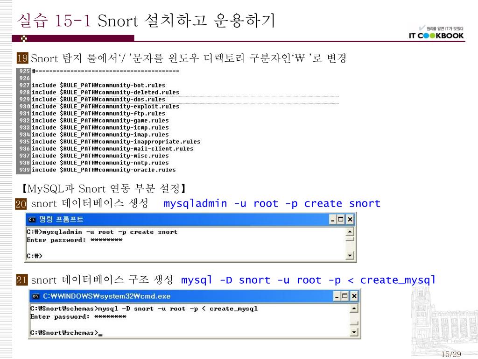Click the IT COOKBOOK logo

pyautogui.click(x=436, y=33)
